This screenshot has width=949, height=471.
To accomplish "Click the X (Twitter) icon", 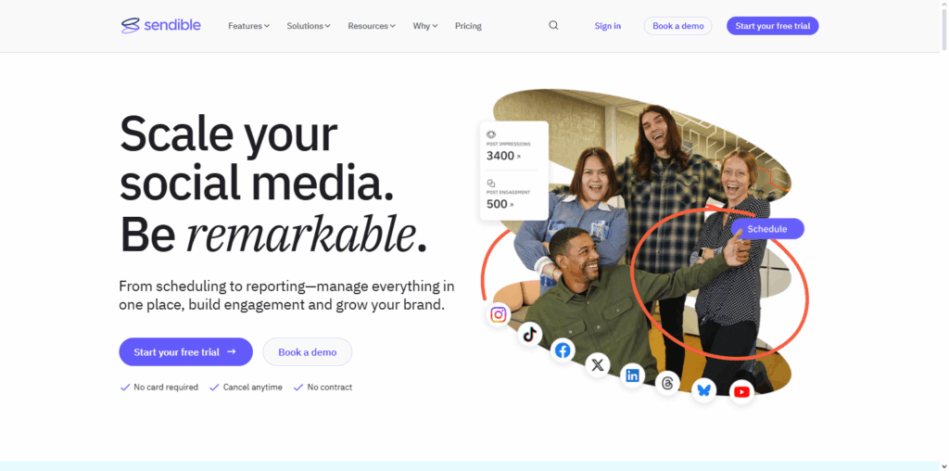I will (598, 365).
